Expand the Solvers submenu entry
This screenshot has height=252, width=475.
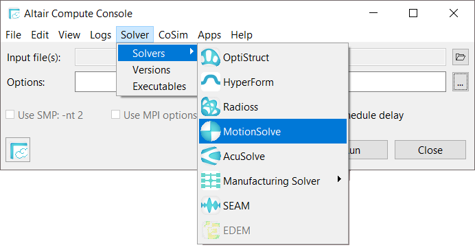tap(157, 53)
